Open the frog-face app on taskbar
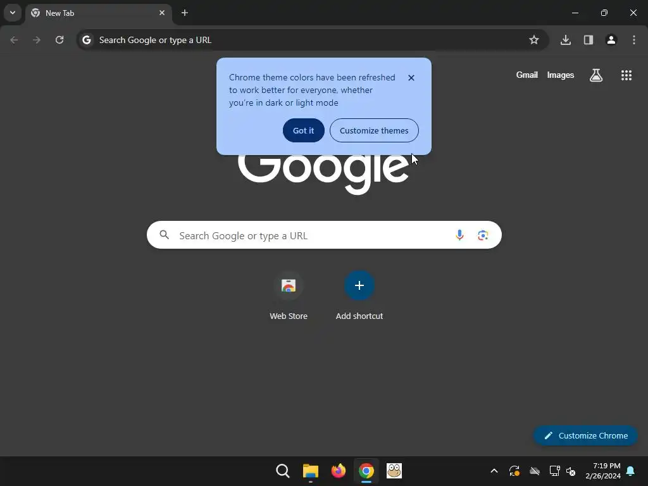The image size is (648, 486). click(394, 471)
